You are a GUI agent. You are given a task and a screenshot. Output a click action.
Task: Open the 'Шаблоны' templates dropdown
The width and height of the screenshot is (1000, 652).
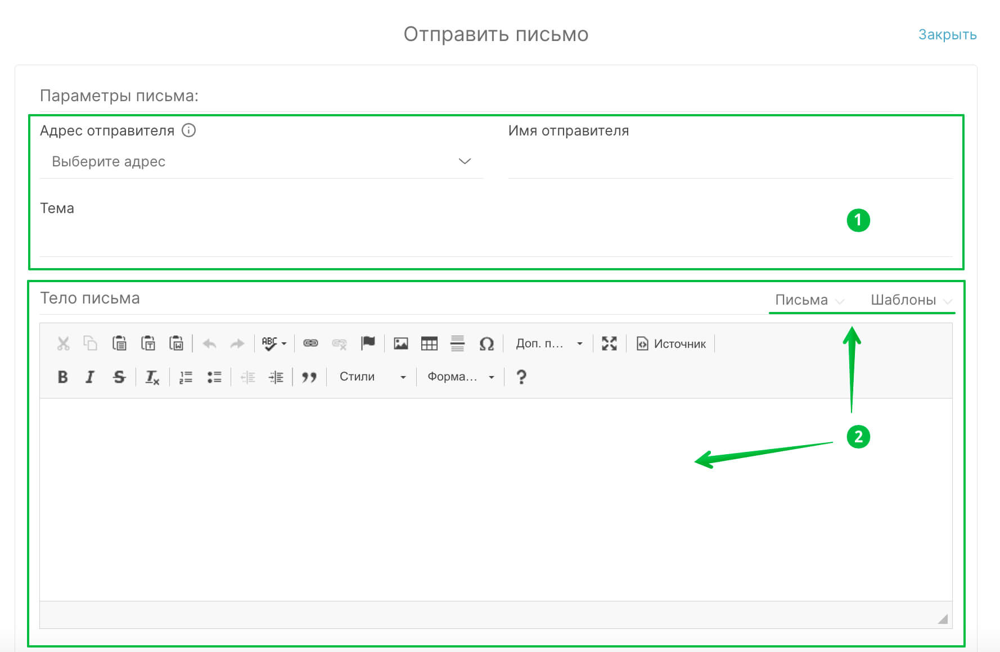point(911,300)
